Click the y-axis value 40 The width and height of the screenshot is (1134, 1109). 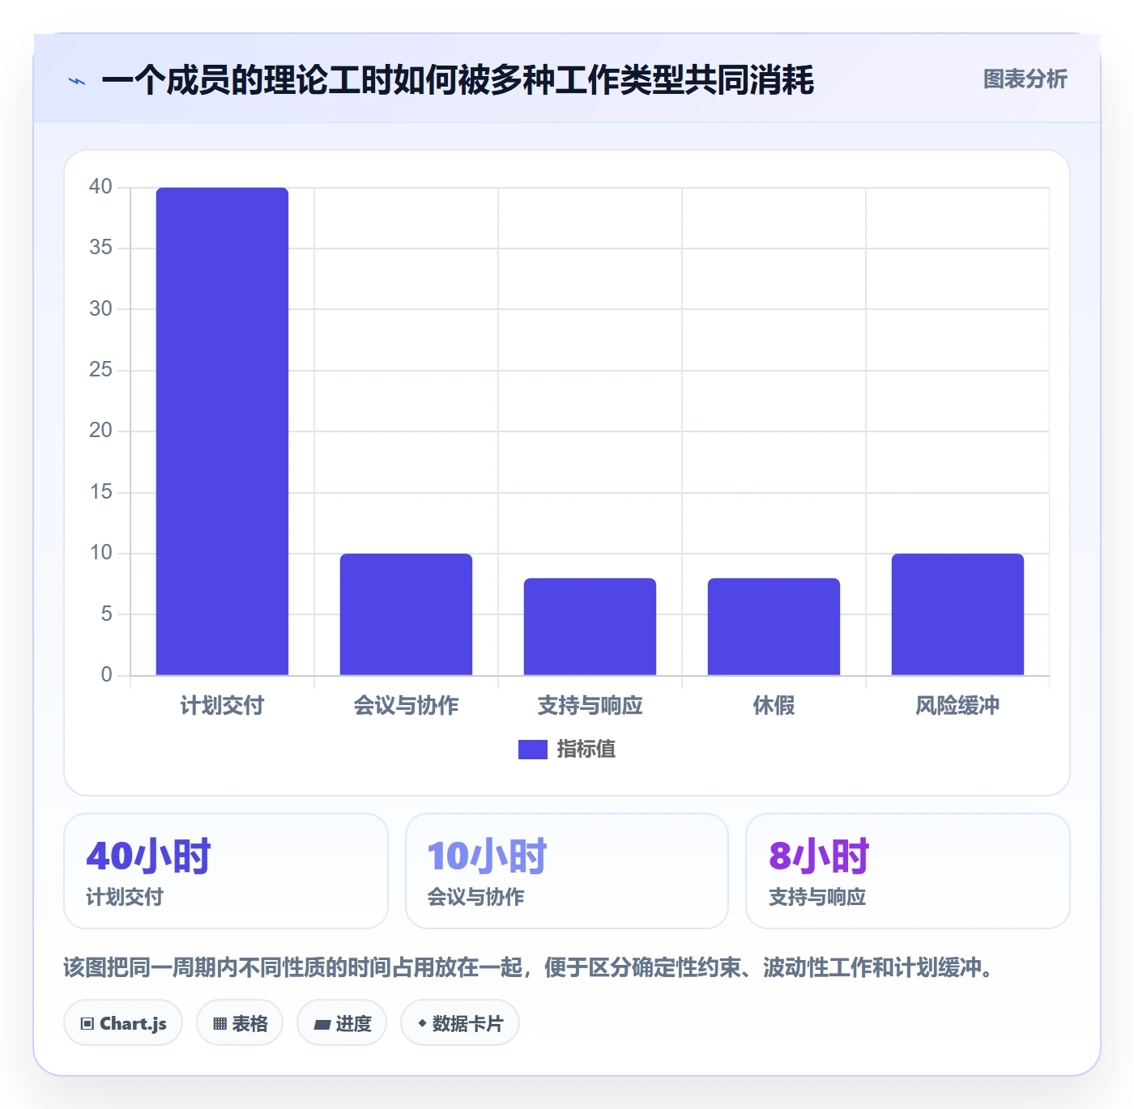(100, 187)
